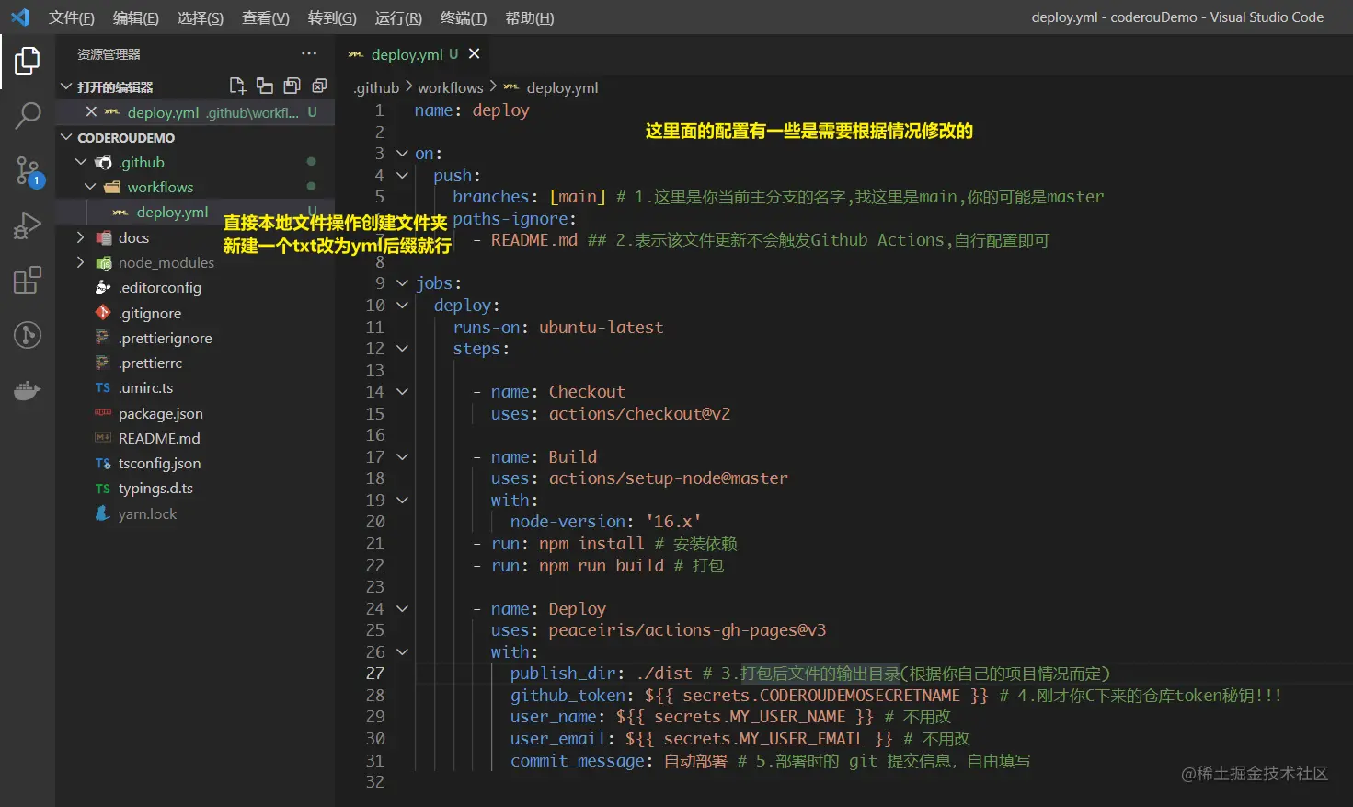Viewport: 1353px width, 807px height.
Task: Open the .prettierignore file
Action: (165, 338)
